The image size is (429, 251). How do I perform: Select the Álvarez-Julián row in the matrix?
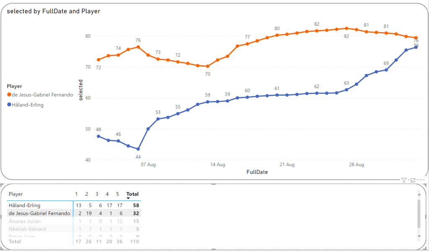click(25, 221)
